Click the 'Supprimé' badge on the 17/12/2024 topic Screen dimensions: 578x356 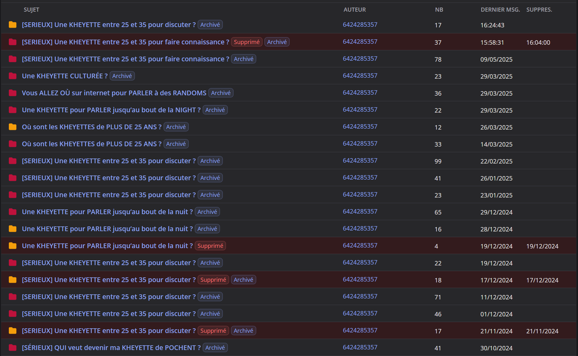click(x=213, y=280)
